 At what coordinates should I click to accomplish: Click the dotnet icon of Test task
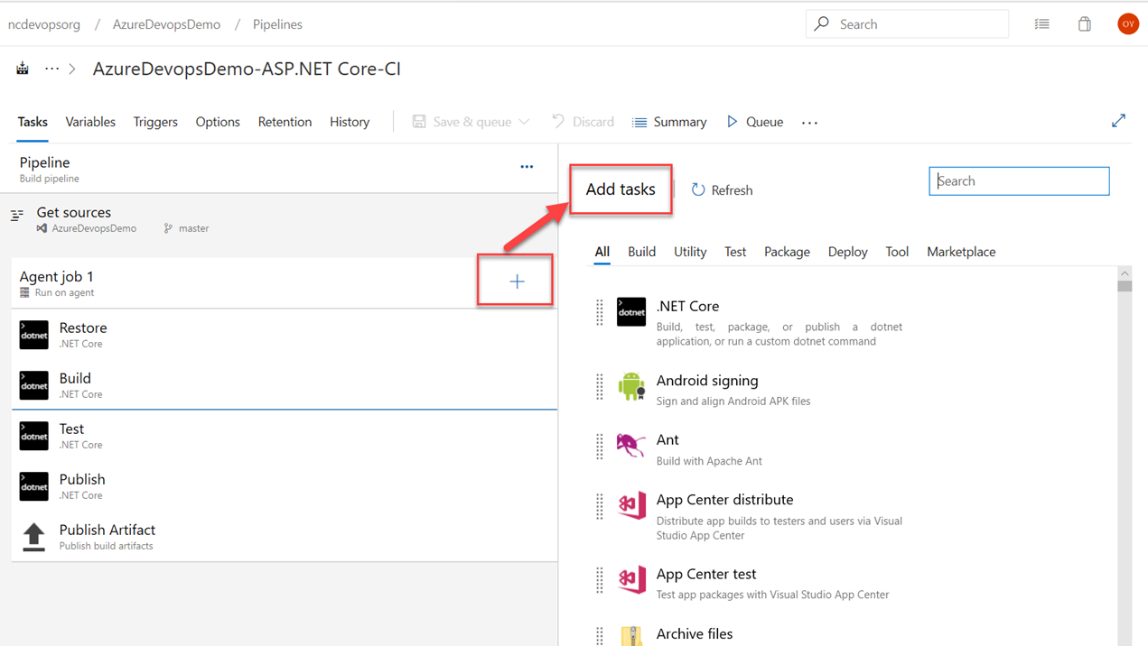(x=34, y=436)
